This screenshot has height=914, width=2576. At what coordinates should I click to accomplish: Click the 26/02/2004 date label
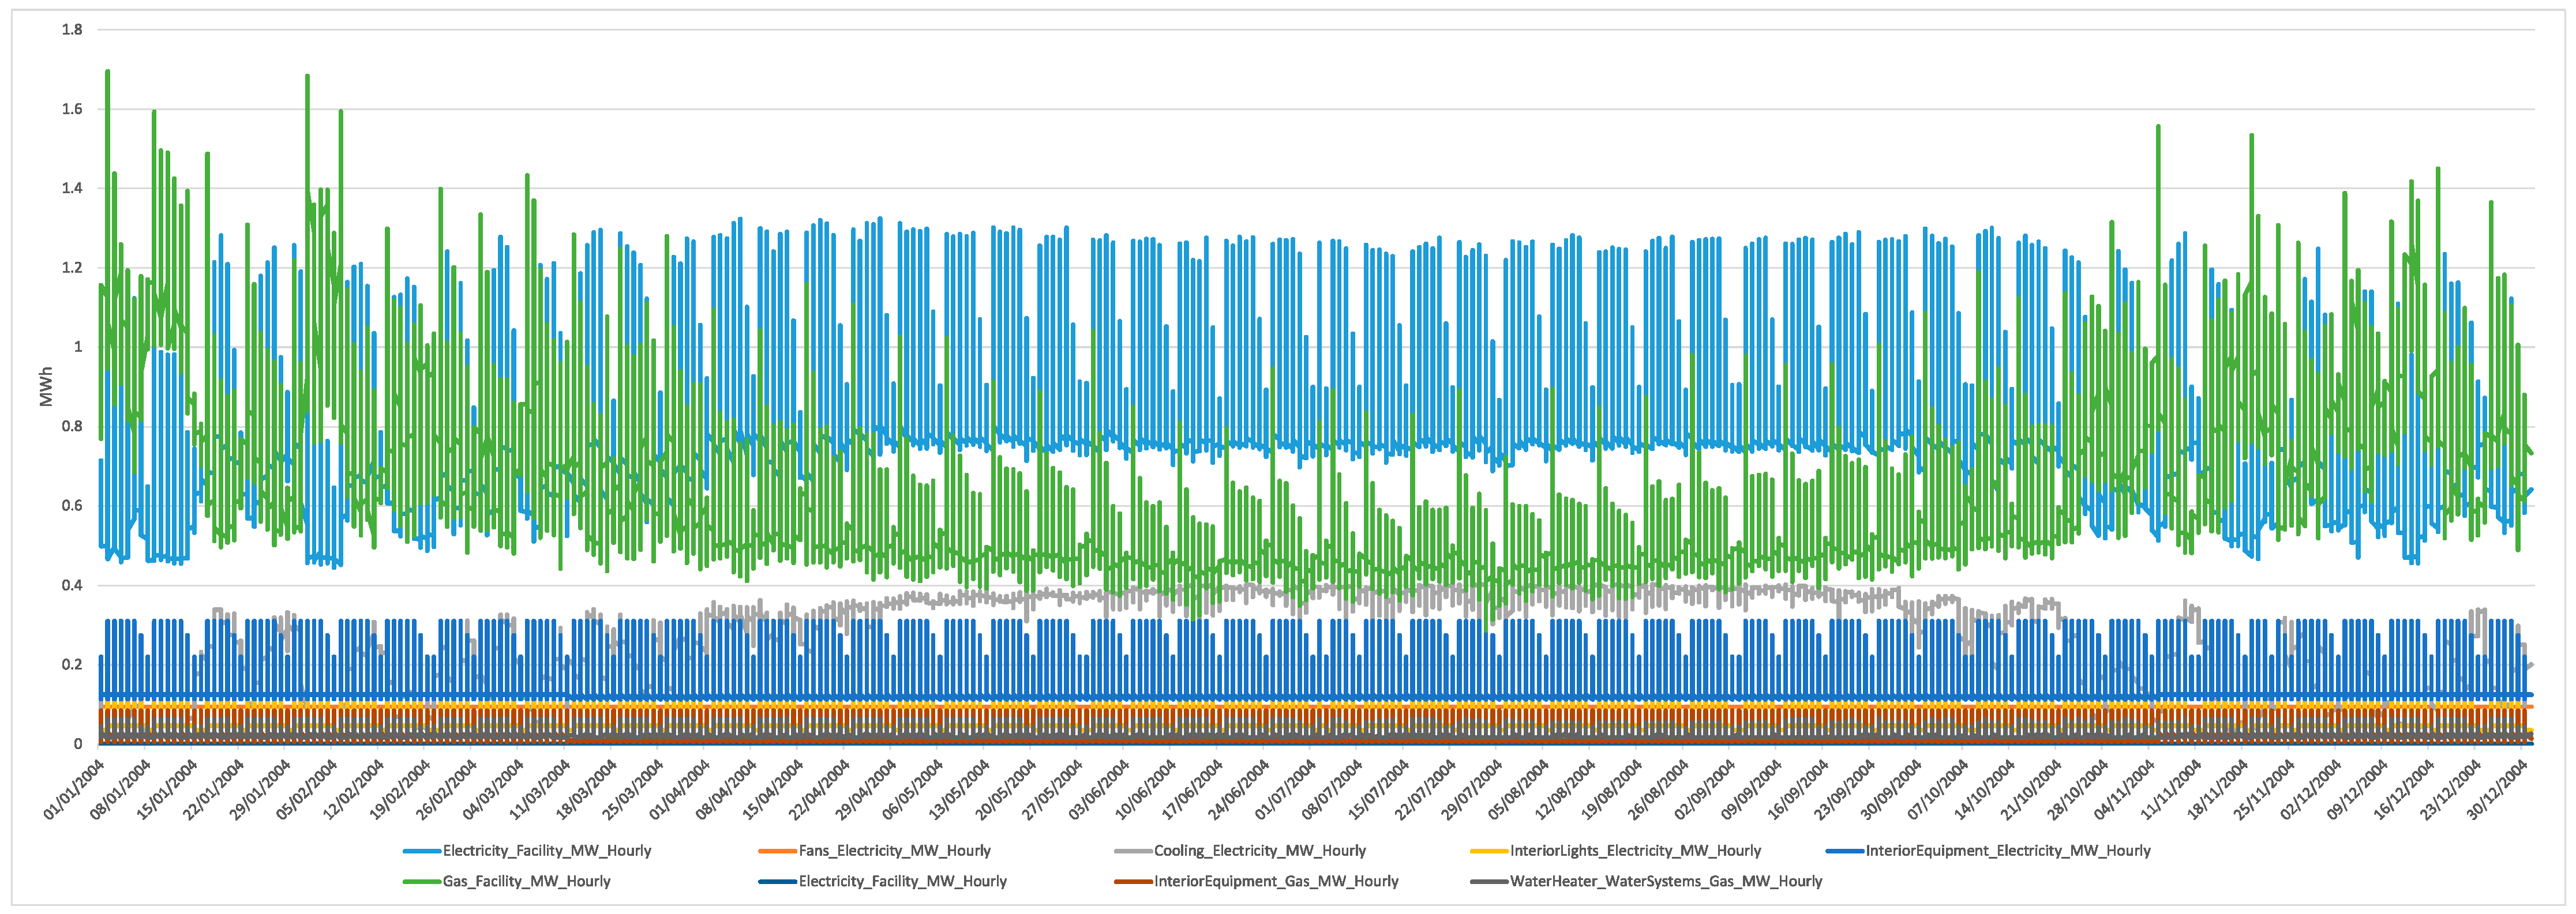447,789
